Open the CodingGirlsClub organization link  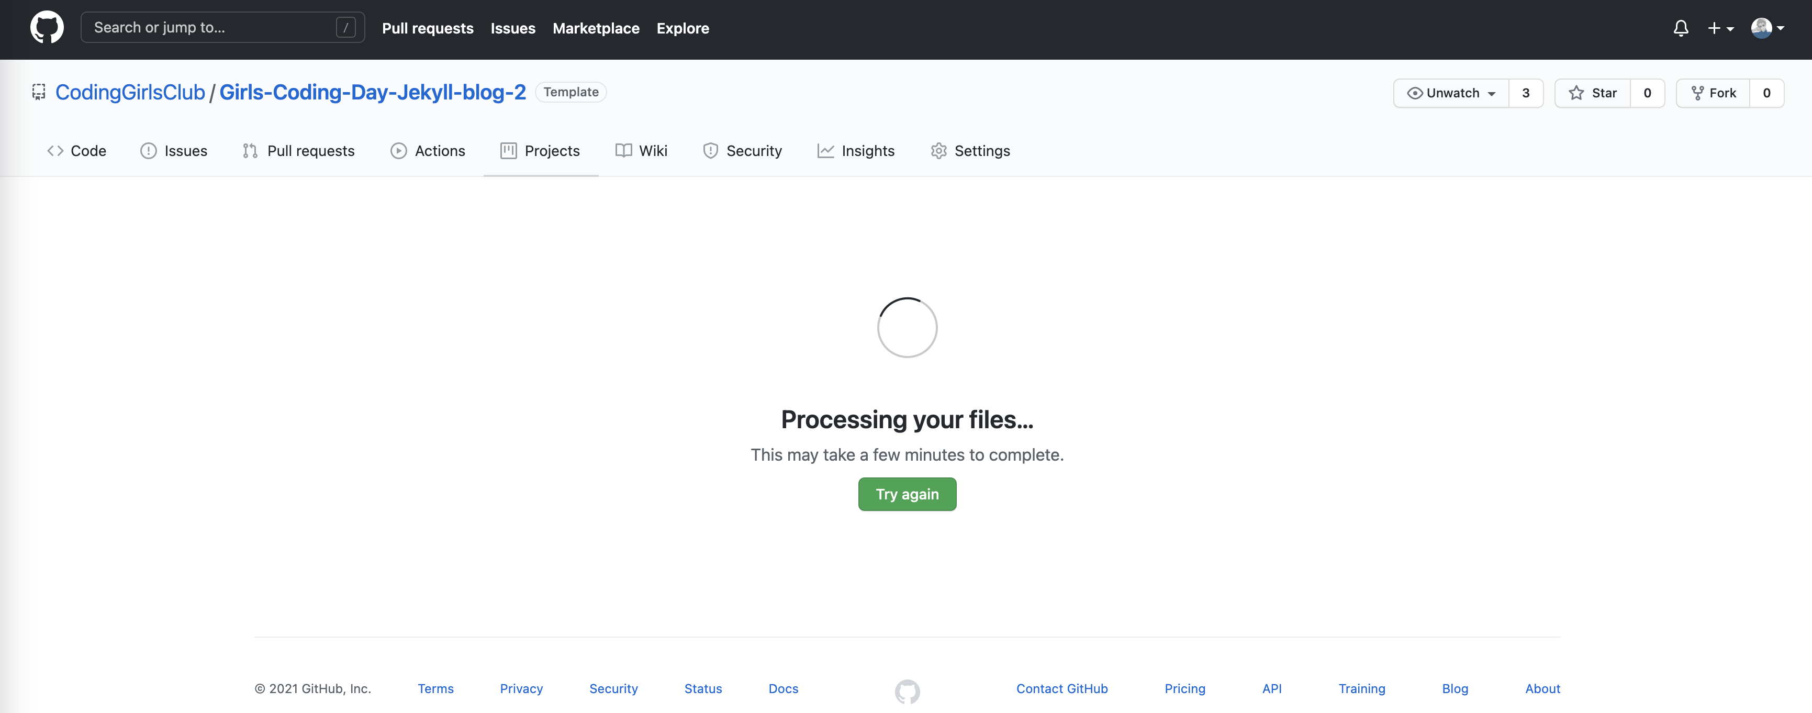pos(130,92)
